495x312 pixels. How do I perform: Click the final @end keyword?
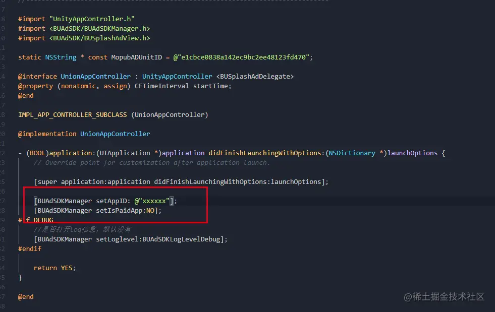pos(26,296)
